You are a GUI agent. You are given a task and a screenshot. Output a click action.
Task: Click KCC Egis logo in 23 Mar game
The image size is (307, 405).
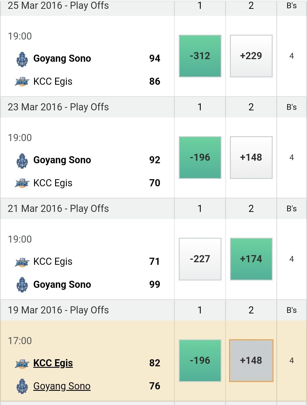(x=22, y=183)
